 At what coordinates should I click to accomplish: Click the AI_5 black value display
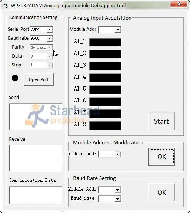pos(105,90)
